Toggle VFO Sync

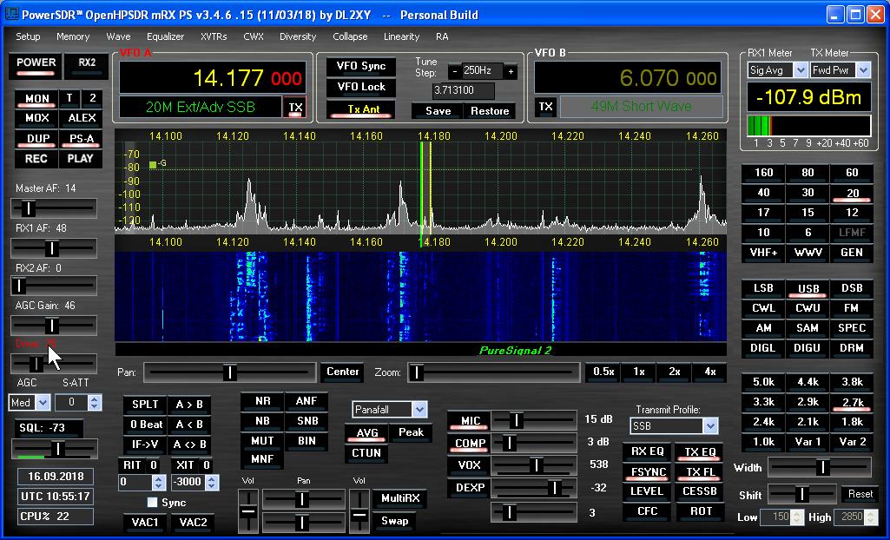coord(361,66)
